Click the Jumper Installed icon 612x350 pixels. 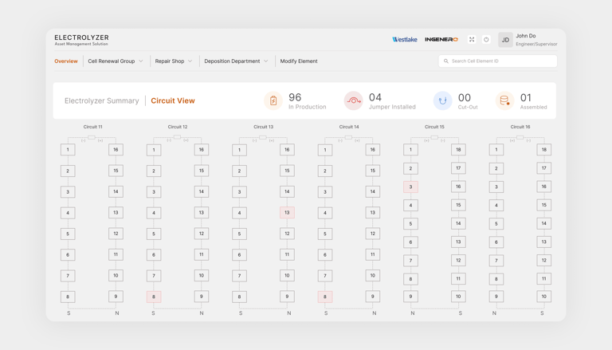[x=353, y=100]
